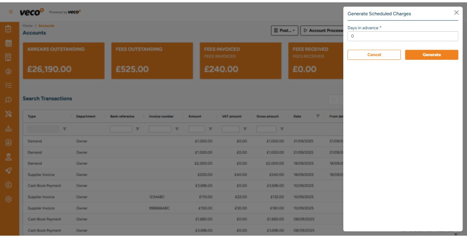Click the VAT amount filter input
This screenshot has width=467, height=238.
pos(231,129)
